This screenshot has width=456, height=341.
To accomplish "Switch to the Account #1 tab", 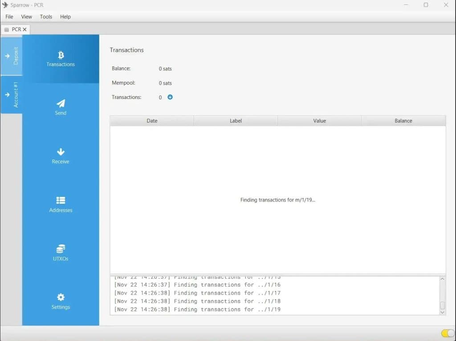I will click(12, 94).
